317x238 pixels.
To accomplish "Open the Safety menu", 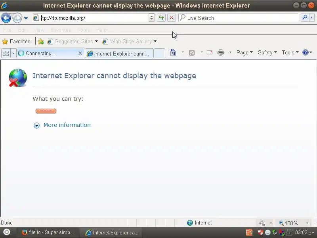I will [267, 53].
